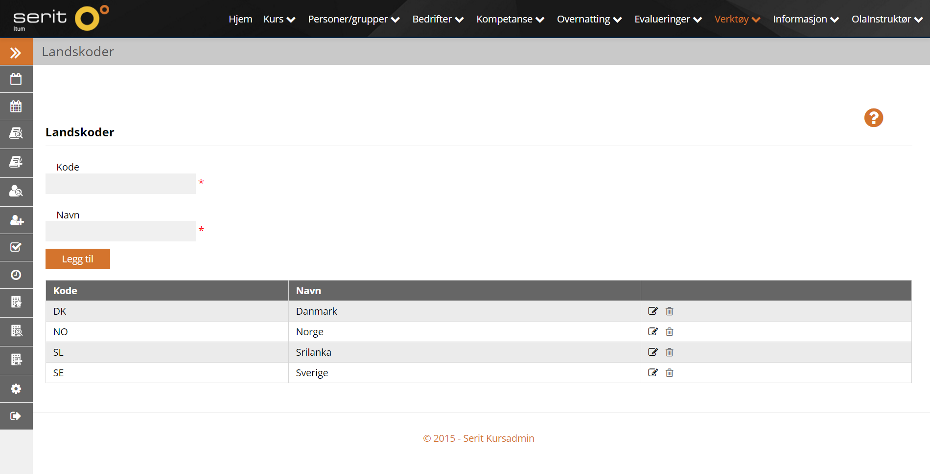Click the search person icon in sidebar
930x474 pixels.
[x=16, y=192]
